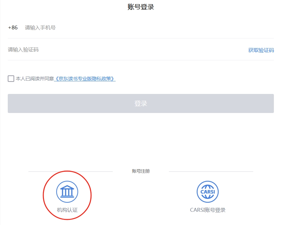This screenshot has height=225, width=281.
Task: Open CARSI账号登录 via its text label
Action: (208, 210)
